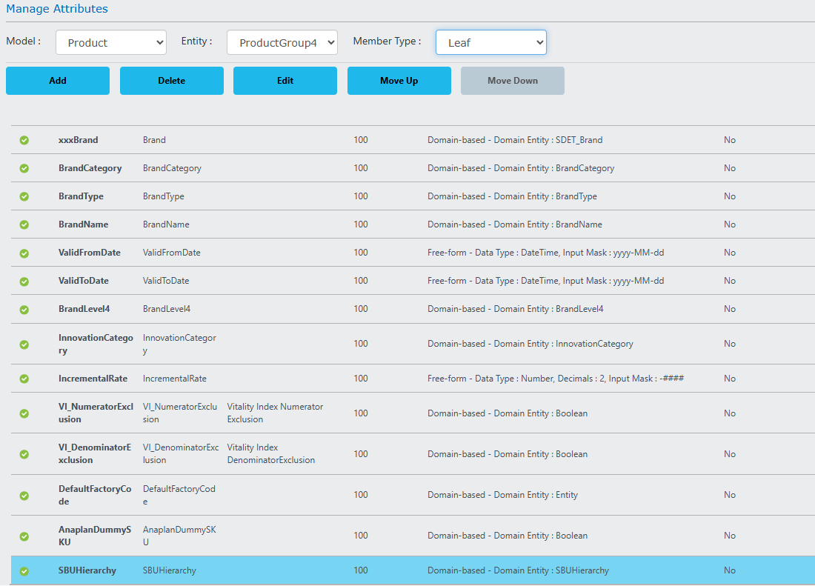The width and height of the screenshot is (815, 586).
Task: Select the BrandType attribute name in bold
Action: 81,196
